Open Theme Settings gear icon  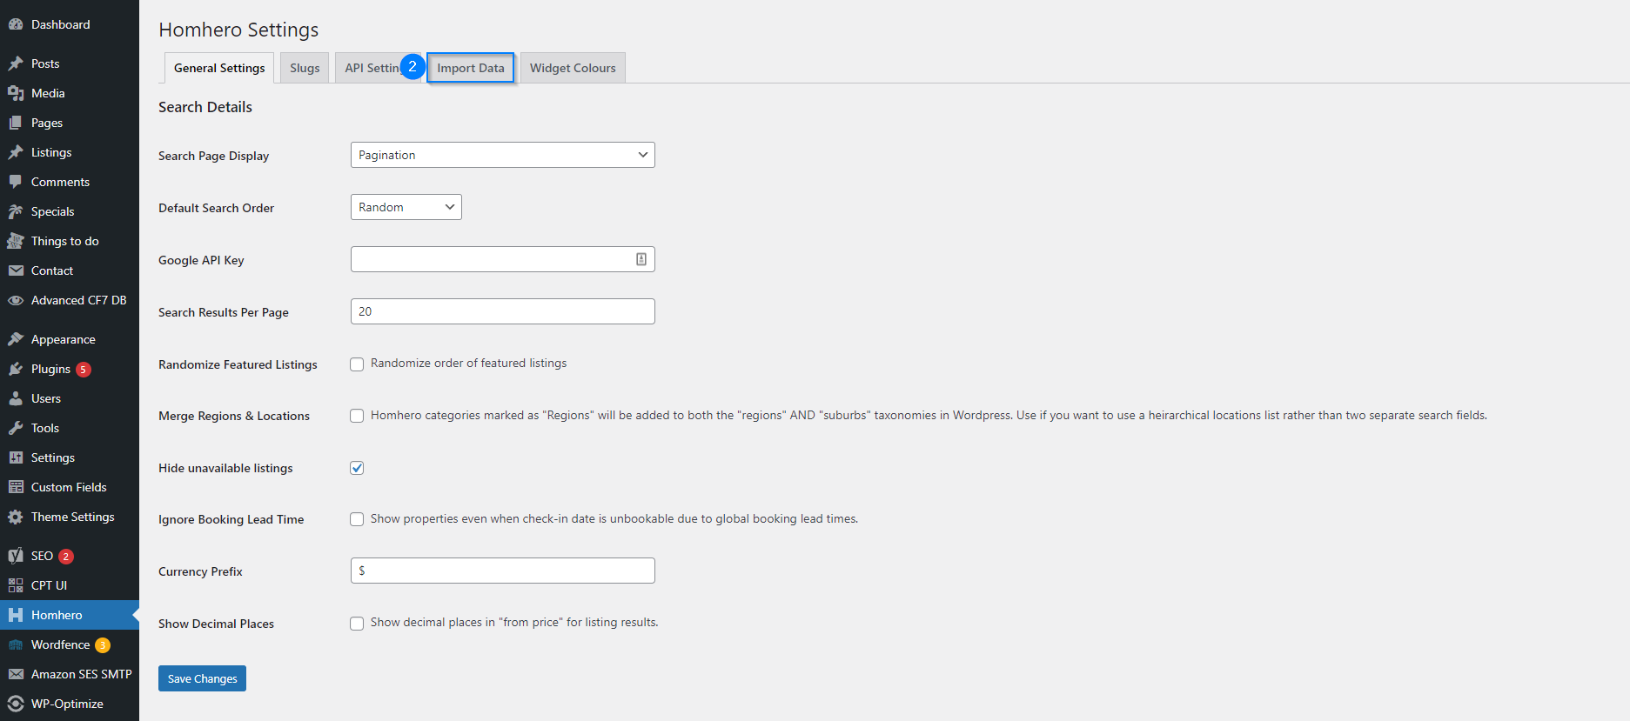point(16,517)
